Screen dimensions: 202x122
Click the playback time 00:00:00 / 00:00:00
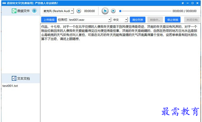pyautogui.click(x=184, y=11)
